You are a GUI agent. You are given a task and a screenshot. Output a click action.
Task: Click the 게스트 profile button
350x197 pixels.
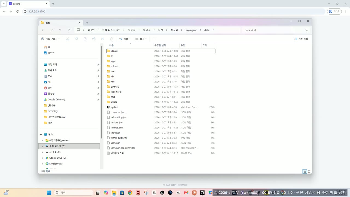[x=334, y=11]
